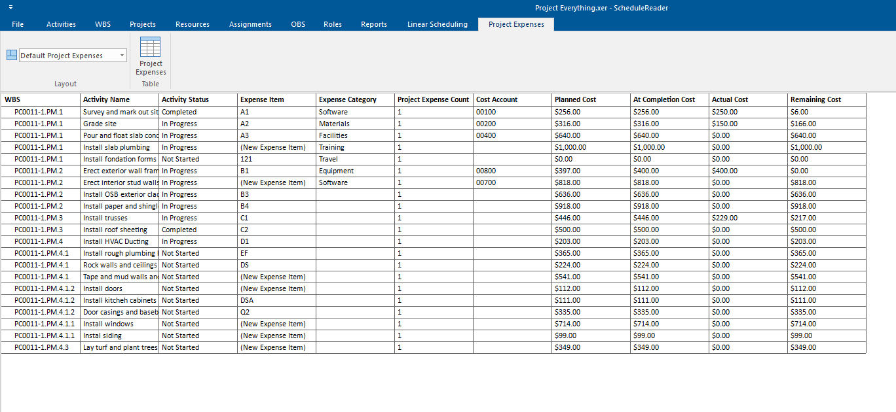The image size is (896, 412).
Task: Open the File menu
Action: (18, 24)
